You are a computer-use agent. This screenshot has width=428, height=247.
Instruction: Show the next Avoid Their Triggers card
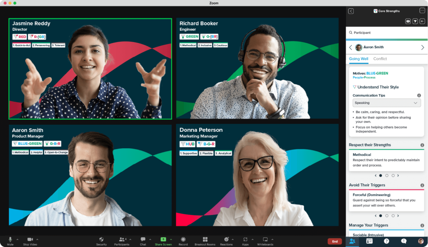398,216
